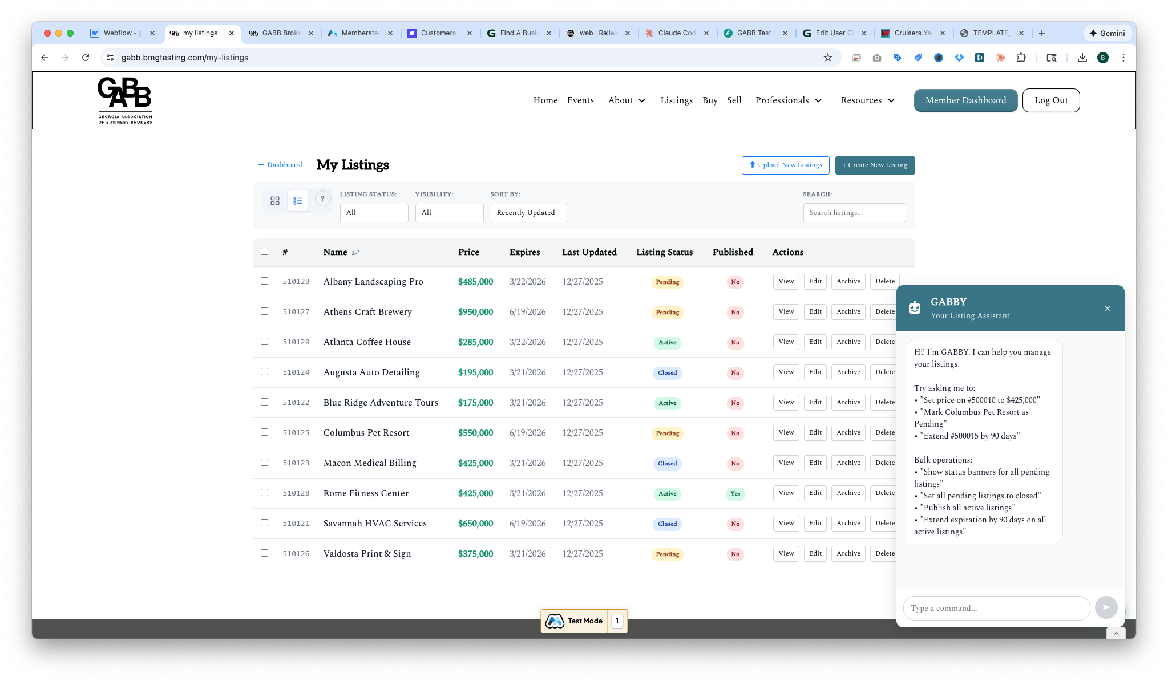Expand the Professionals nav menu

[x=789, y=100]
